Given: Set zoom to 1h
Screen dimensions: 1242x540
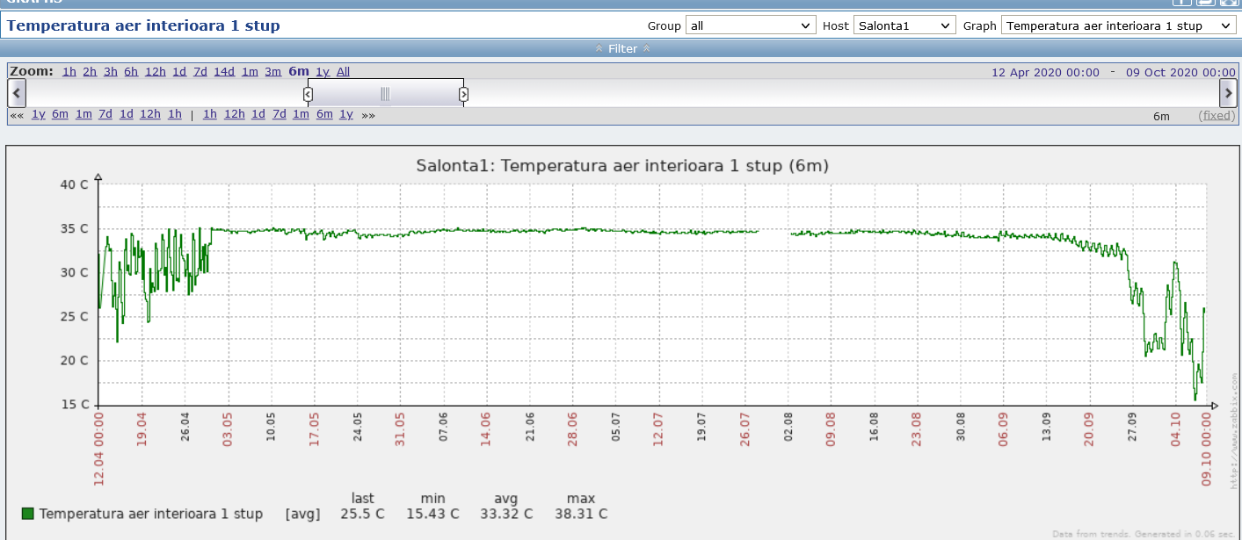Looking at the screenshot, I should pos(69,72).
